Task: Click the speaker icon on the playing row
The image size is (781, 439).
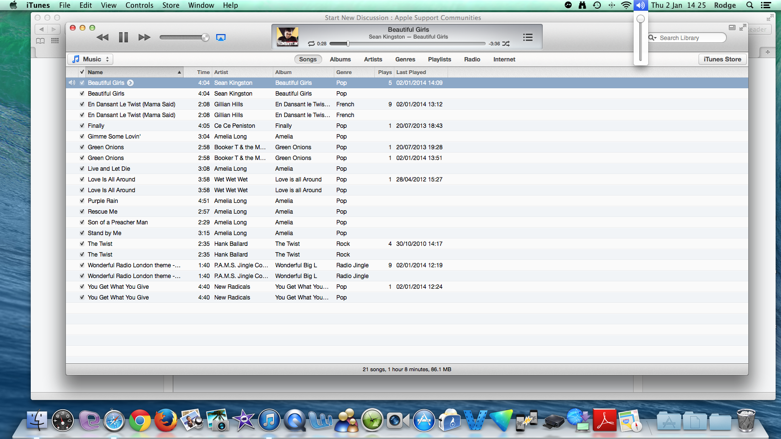Action: point(72,83)
